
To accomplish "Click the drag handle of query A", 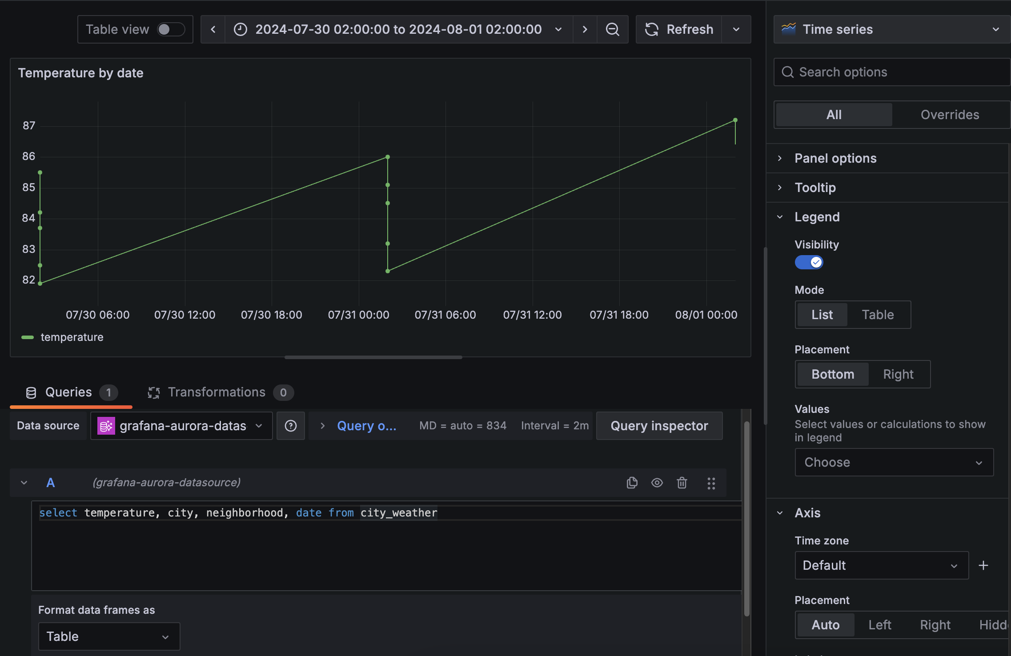I will coord(711,483).
